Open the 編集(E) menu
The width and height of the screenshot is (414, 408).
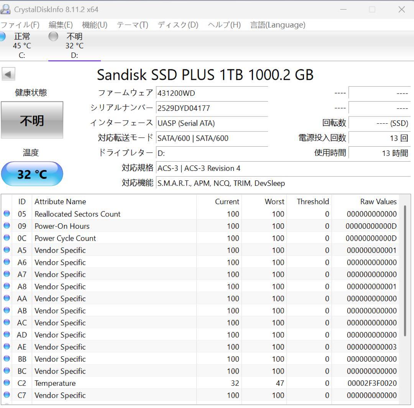61,25
